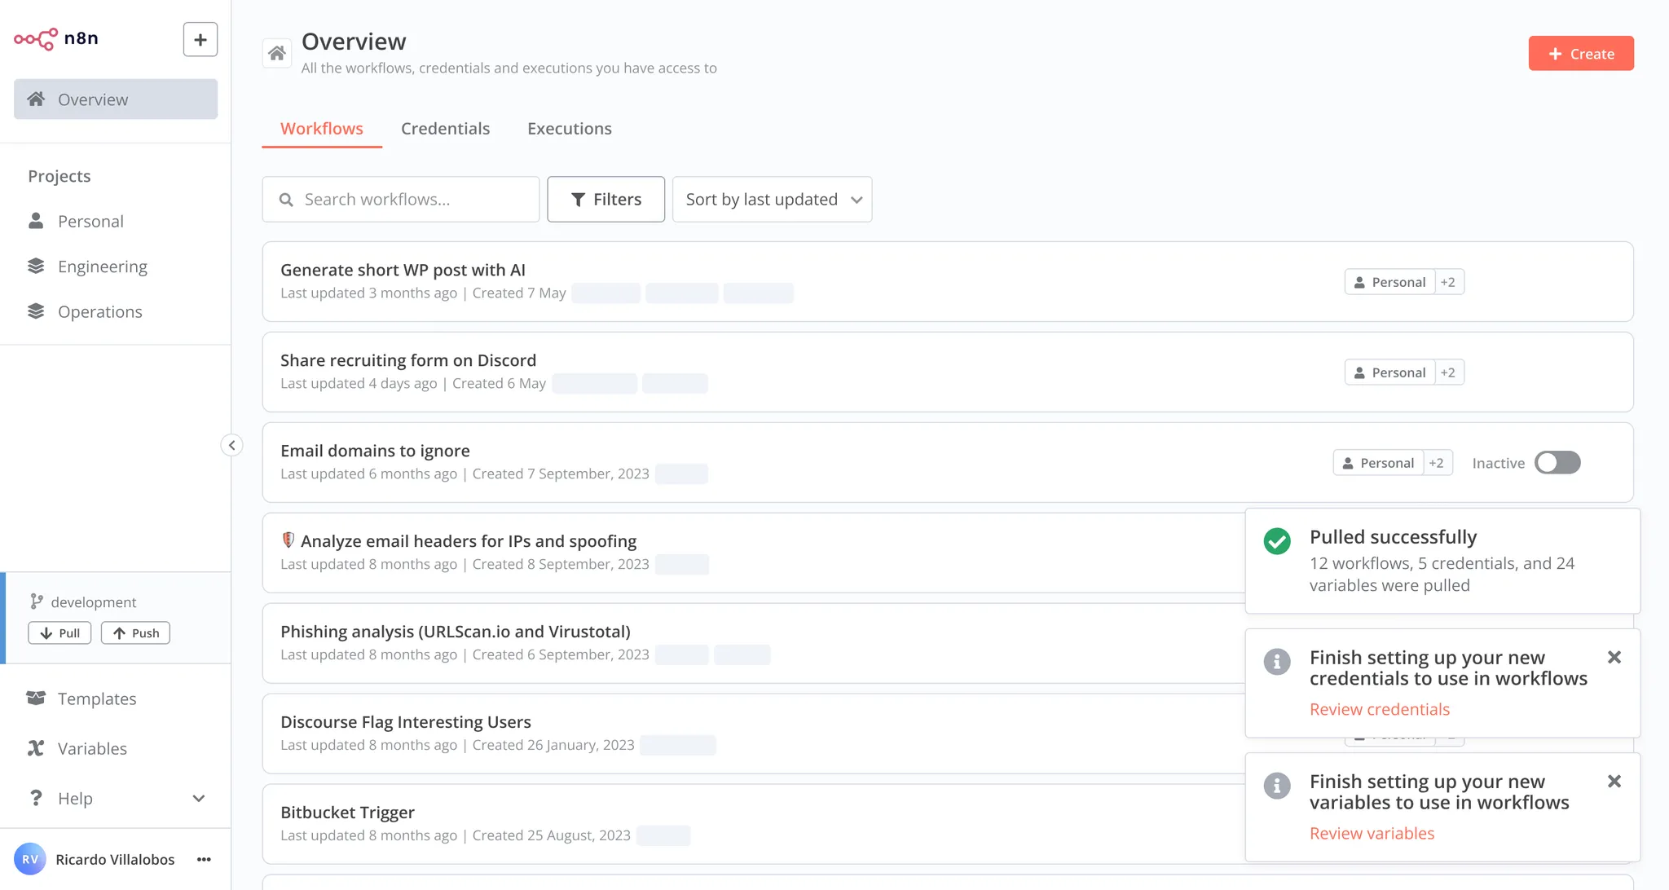Click the n8n logo in the sidebar
1669x890 pixels.
pos(36,37)
